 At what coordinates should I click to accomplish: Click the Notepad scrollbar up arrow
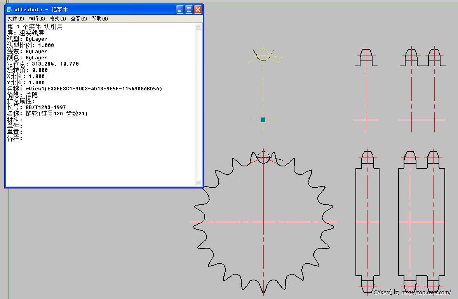[x=199, y=27]
